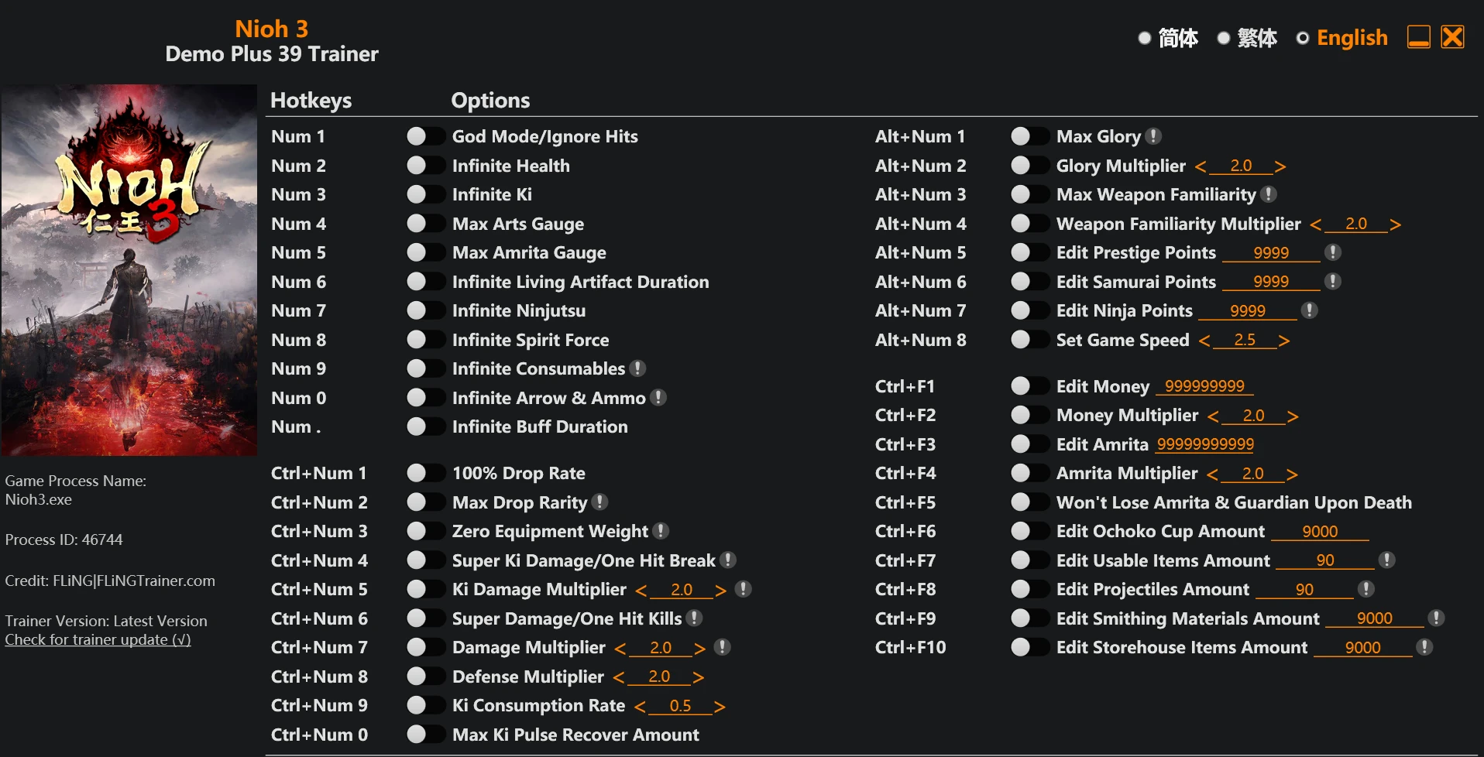The width and height of the screenshot is (1484, 757).
Task: Click info icon next to Super Damage/One Hit Kills
Action: pos(695,618)
